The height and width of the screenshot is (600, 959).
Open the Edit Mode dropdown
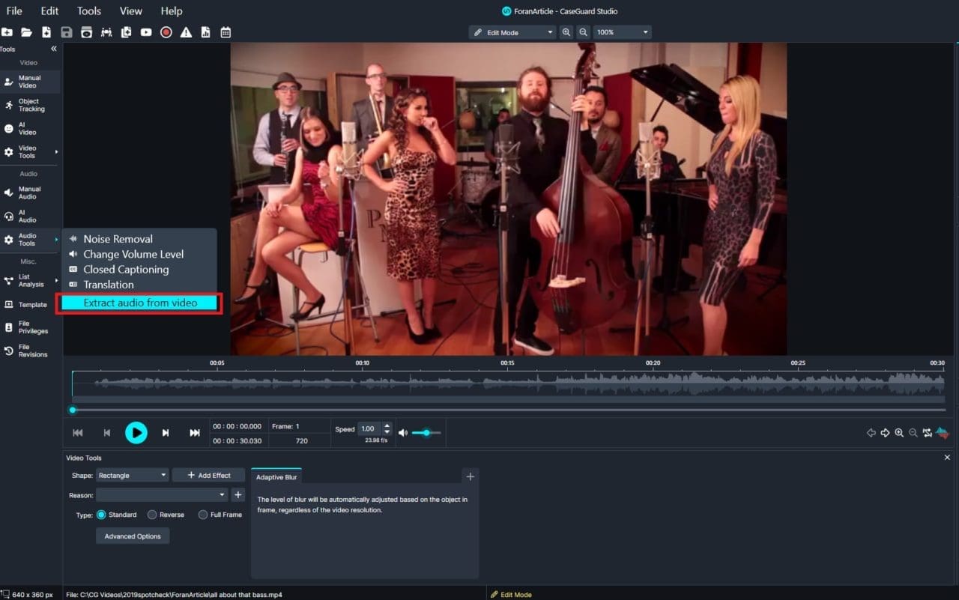click(x=512, y=32)
